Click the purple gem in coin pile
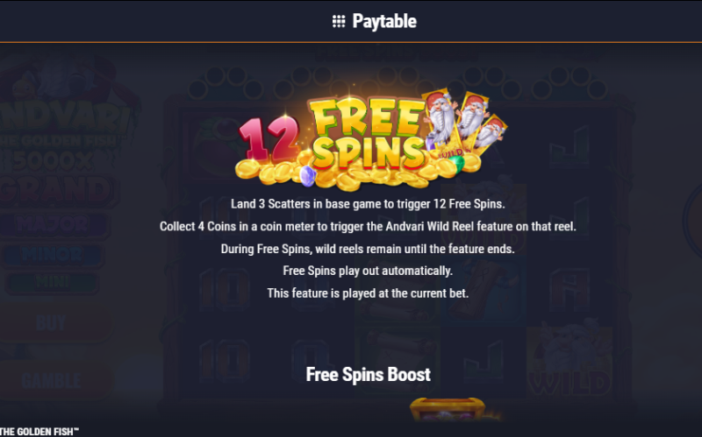Screen dimensions: 702x437 coord(307,176)
